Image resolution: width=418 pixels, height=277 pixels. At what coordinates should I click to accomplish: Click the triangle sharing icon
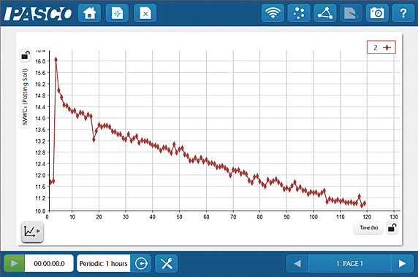(325, 13)
